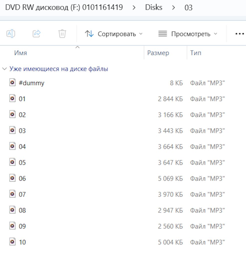This screenshot has width=246, height=257.
Task: Click the Delete trash can icon
Action: click(62, 34)
